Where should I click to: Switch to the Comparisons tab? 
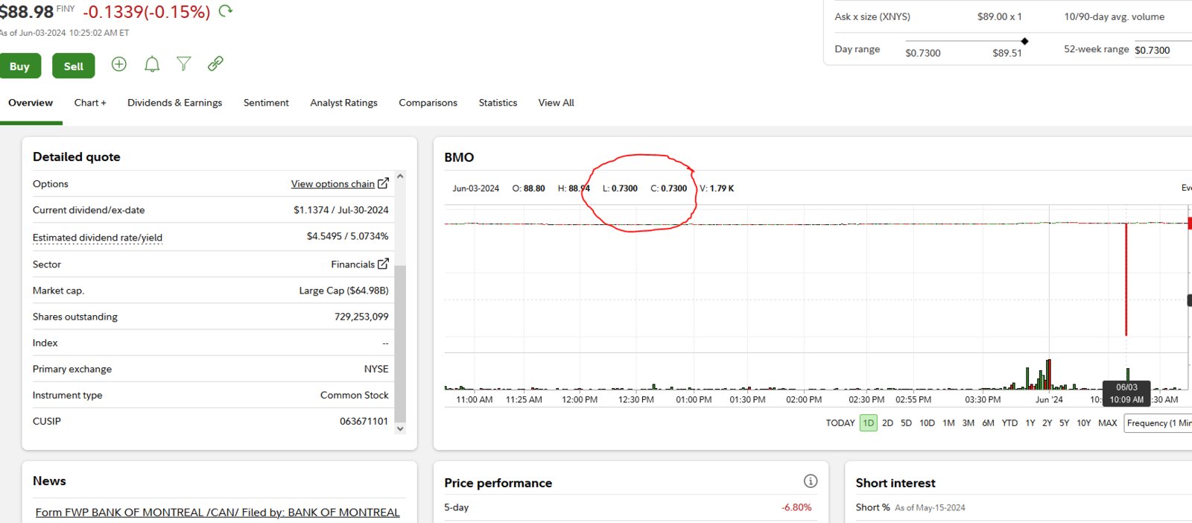[x=428, y=103]
